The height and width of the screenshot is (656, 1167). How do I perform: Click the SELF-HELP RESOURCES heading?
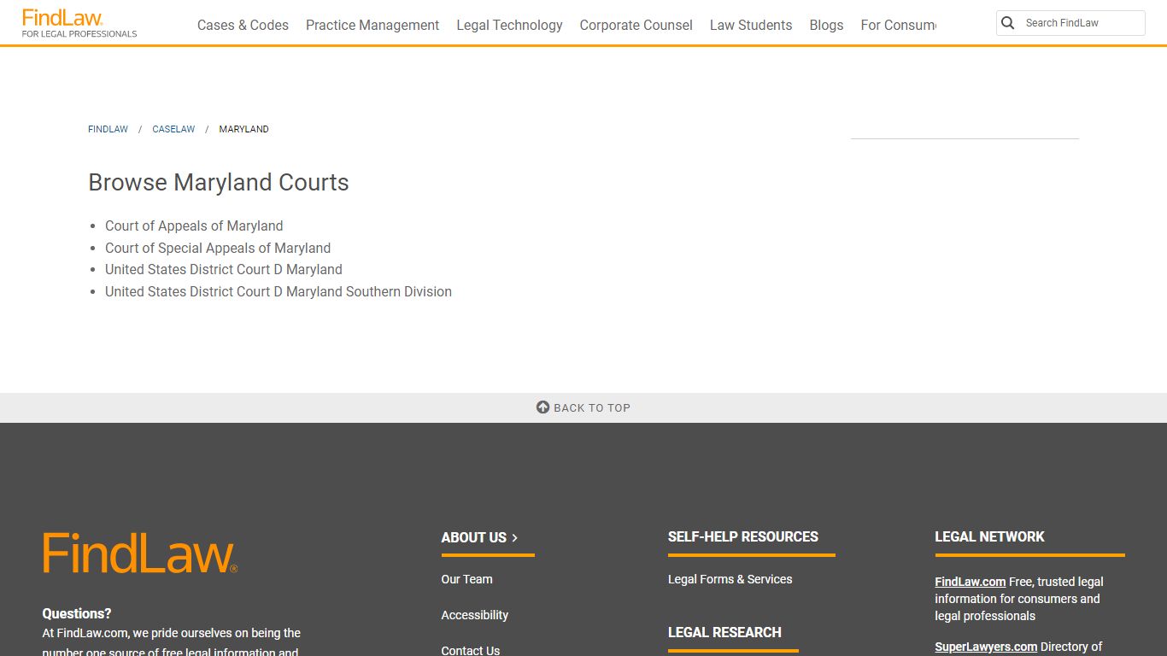coord(743,536)
